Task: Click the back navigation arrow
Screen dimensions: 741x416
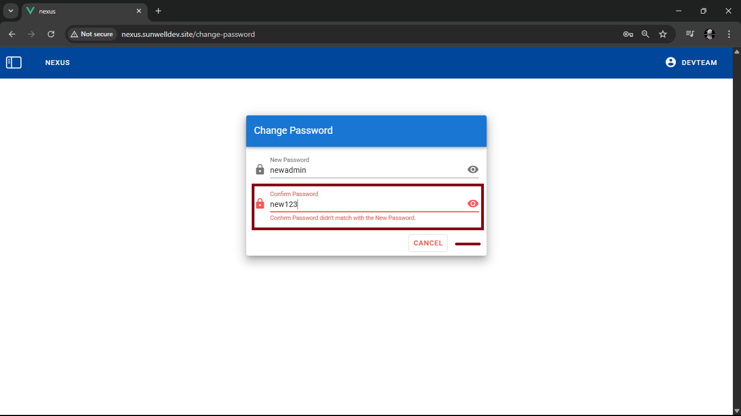Action: click(11, 34)
